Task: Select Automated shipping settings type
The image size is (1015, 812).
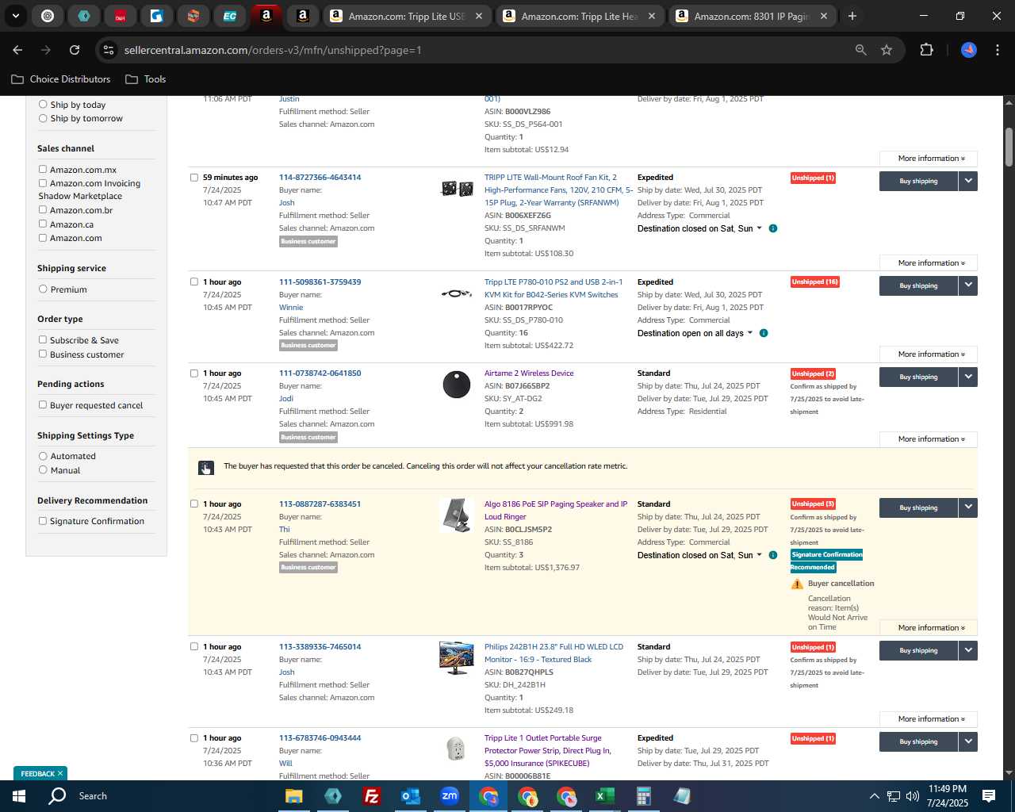Action: coord(43,456)
